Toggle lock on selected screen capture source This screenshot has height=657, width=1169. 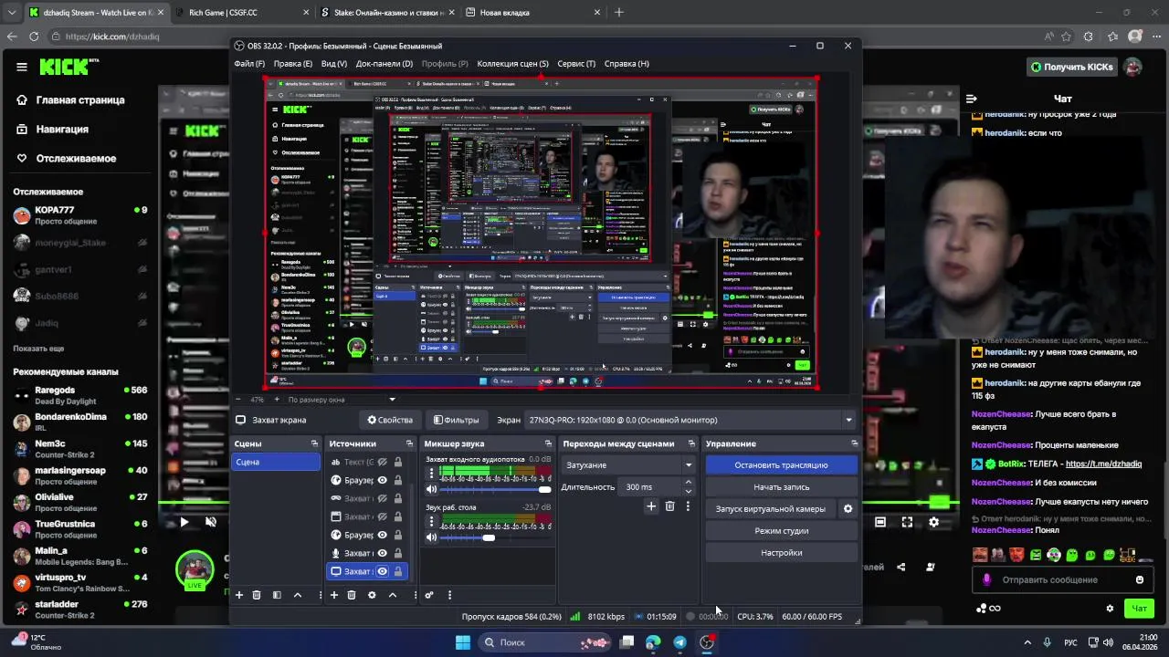398,571
